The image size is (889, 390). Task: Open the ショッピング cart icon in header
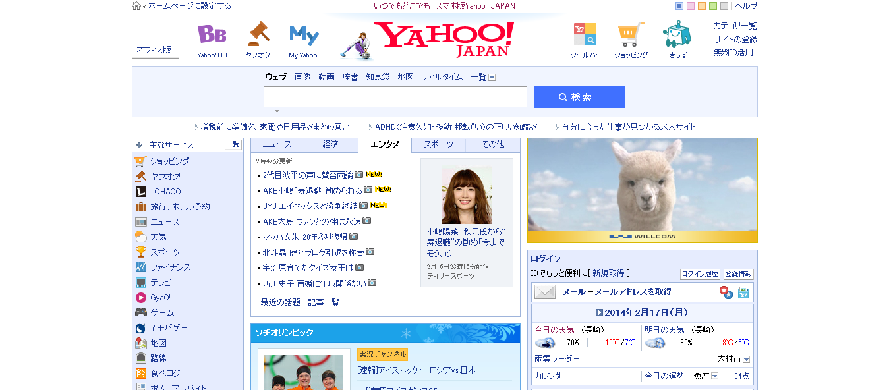pos(631,34)
